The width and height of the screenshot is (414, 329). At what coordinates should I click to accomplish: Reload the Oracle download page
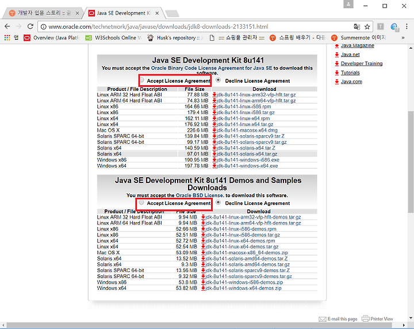click(30, 26)
